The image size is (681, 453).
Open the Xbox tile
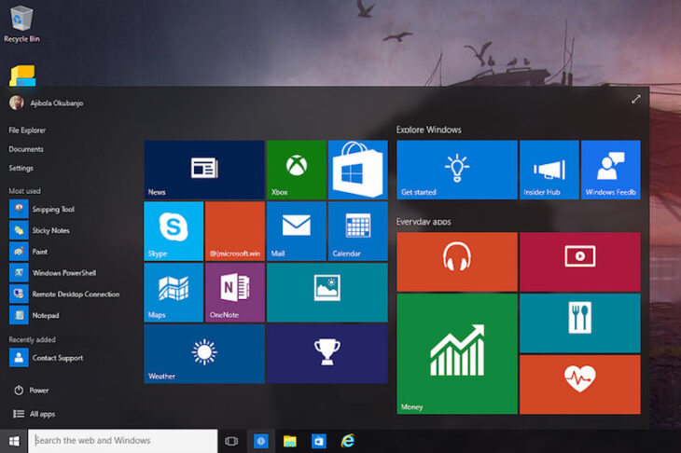click(x=296, y=170)
